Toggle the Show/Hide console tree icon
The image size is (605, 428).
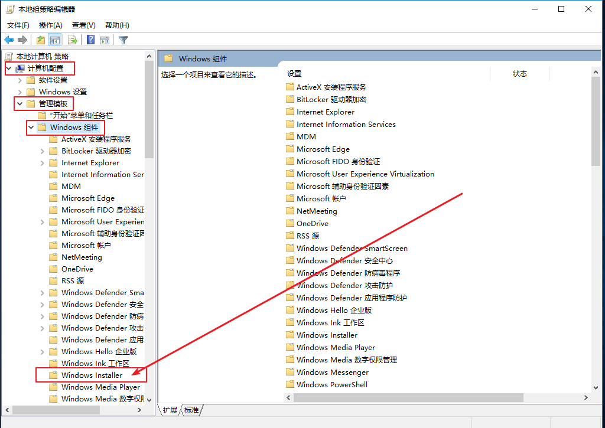(x=55, y=40)
